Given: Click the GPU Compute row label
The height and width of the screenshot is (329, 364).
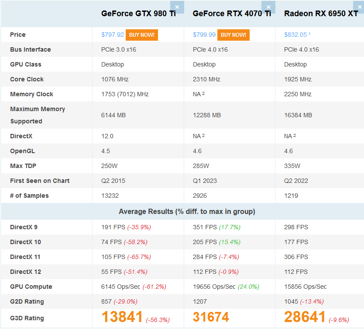Looking at the screenshot, I should click(x=31, y=287).
